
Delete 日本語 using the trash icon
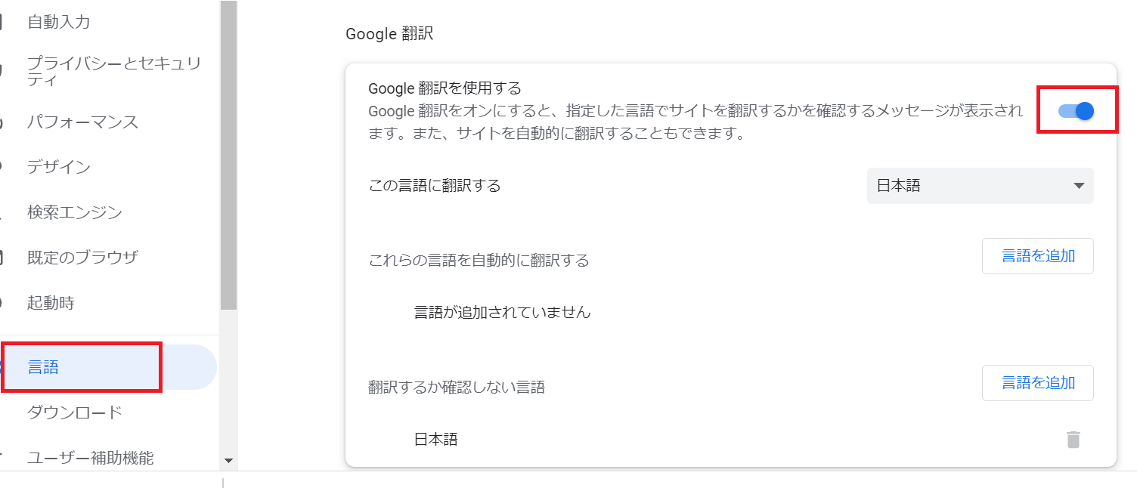pos(1073,440)
